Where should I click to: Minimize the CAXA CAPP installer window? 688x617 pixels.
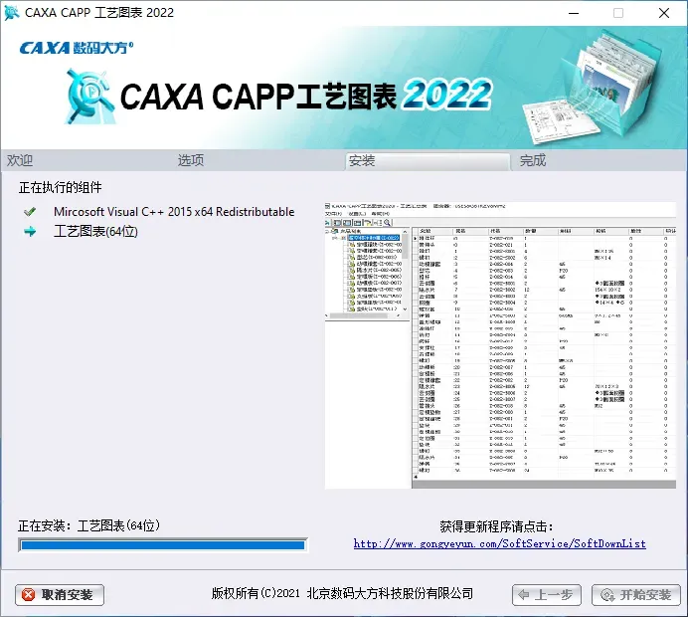(x=574, y=13)
